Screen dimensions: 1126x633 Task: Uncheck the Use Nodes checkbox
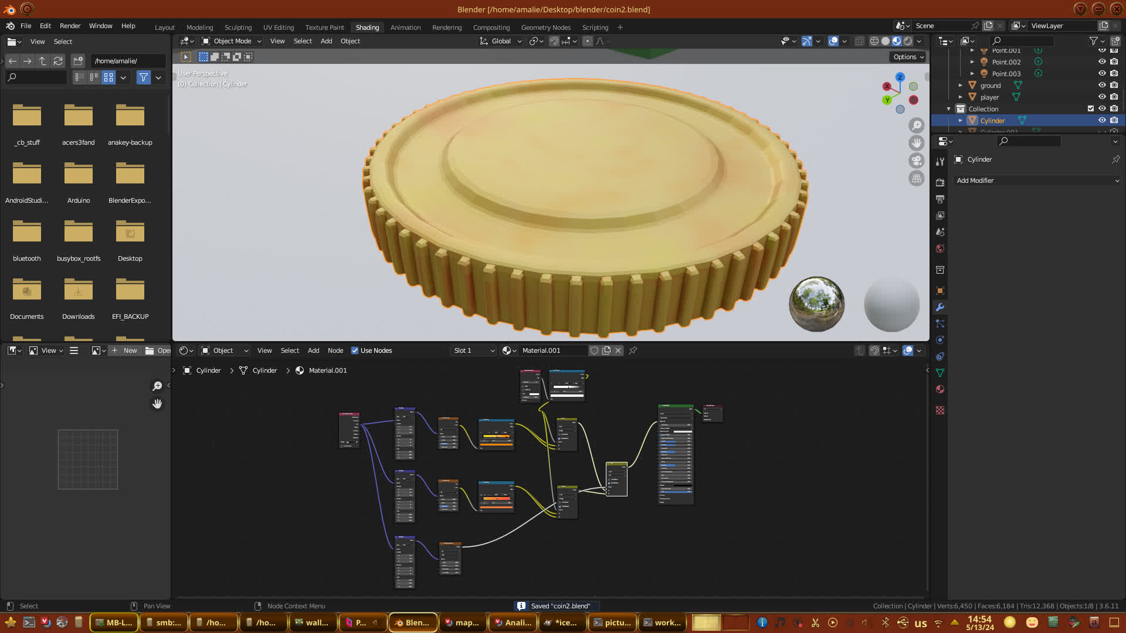tap(355, 350)
